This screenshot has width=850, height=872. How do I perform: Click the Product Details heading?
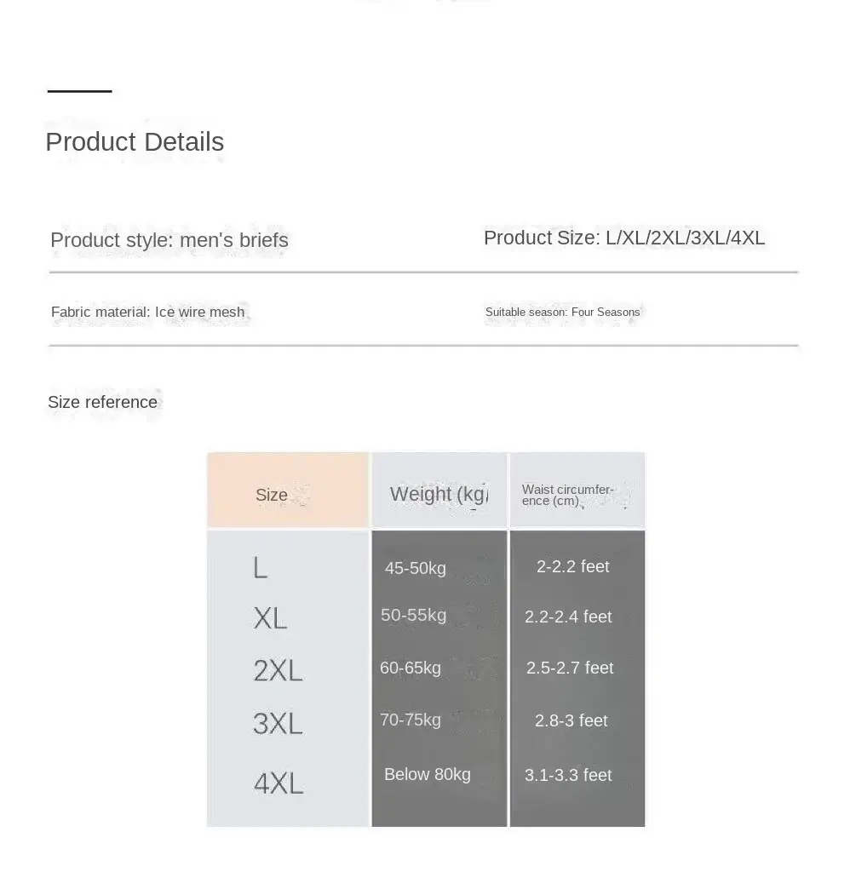pyautogui.click(x=135, y=142)
